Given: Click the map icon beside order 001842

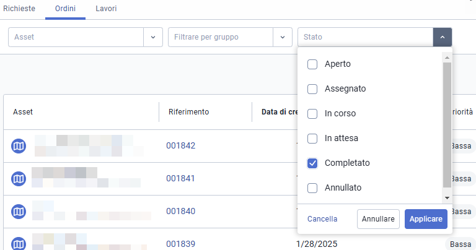Looking at the screenshot, I should [x=19, y=146].
